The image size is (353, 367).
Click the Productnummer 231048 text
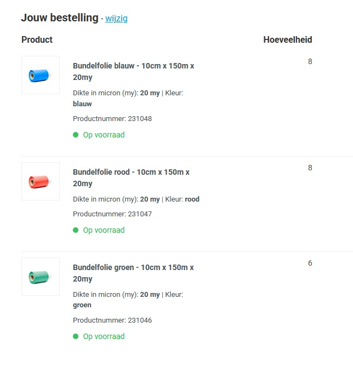point(112,119)
